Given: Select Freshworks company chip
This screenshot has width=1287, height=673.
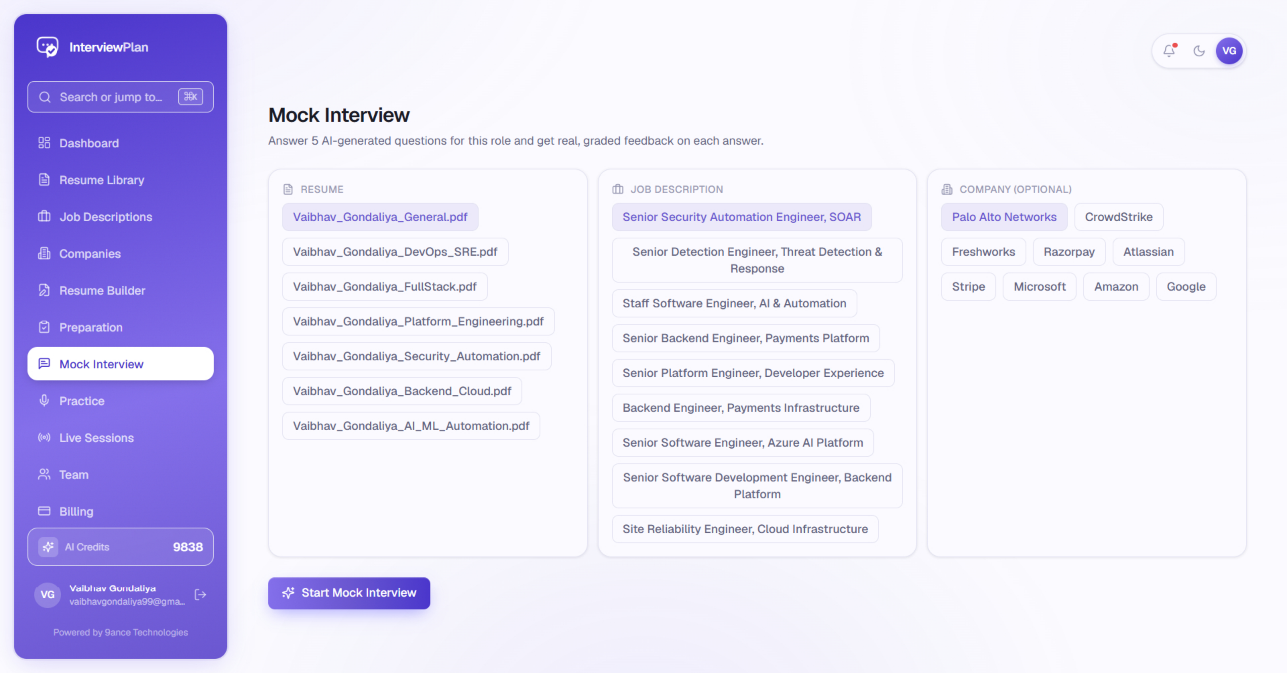Looking at the screenshot, I should (984, 252).
